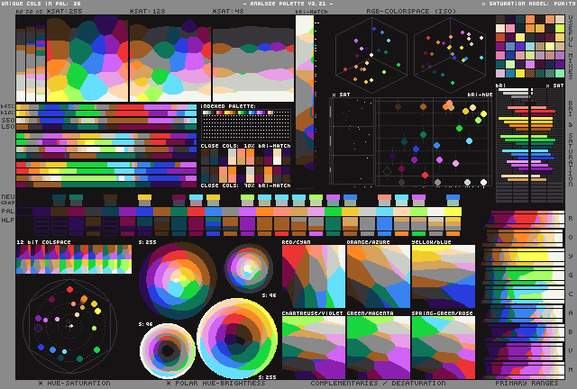Click the 'L50' row label
This screenshot has height=389, width=577.
click(x=8, y=126)
